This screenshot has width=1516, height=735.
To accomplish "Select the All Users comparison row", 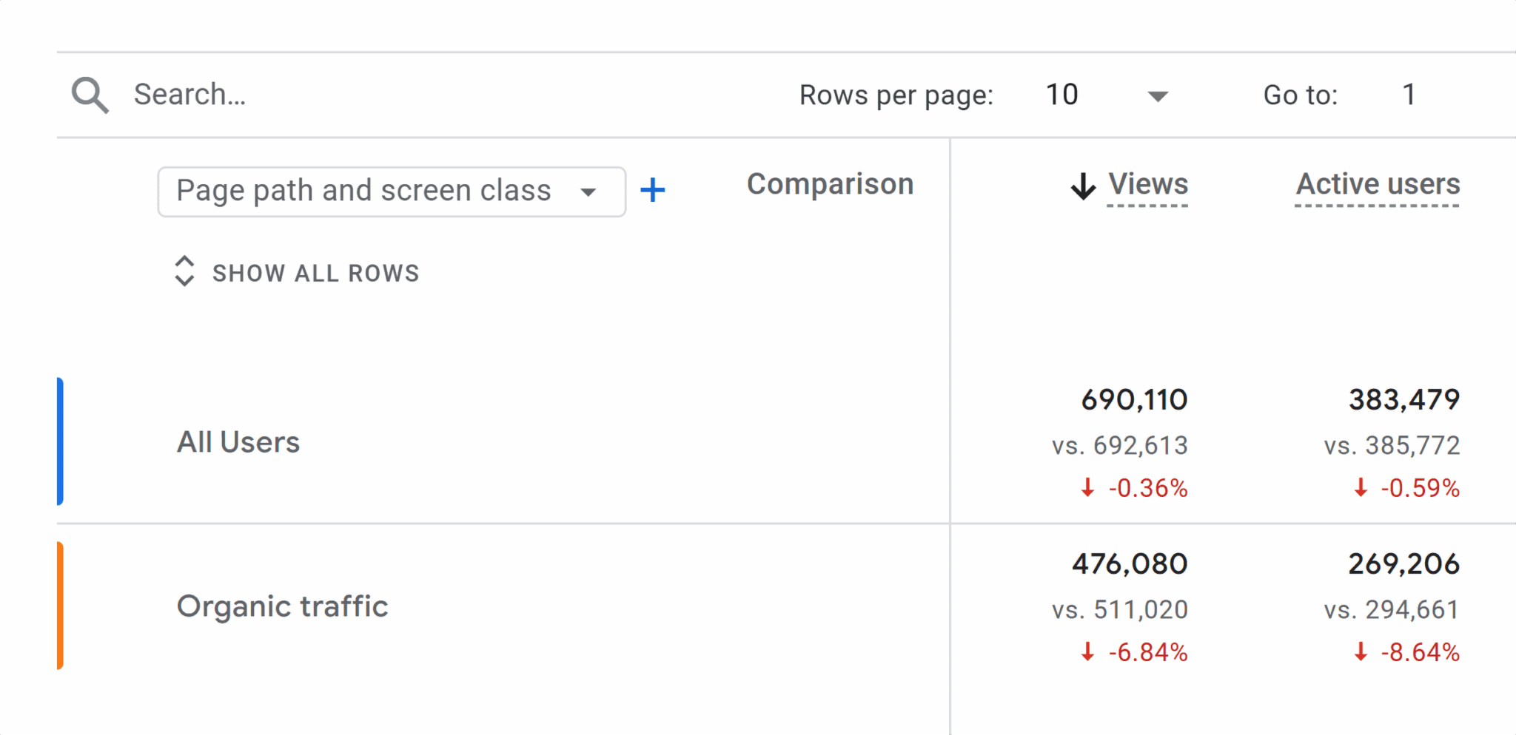I will [x=238, y=441].
